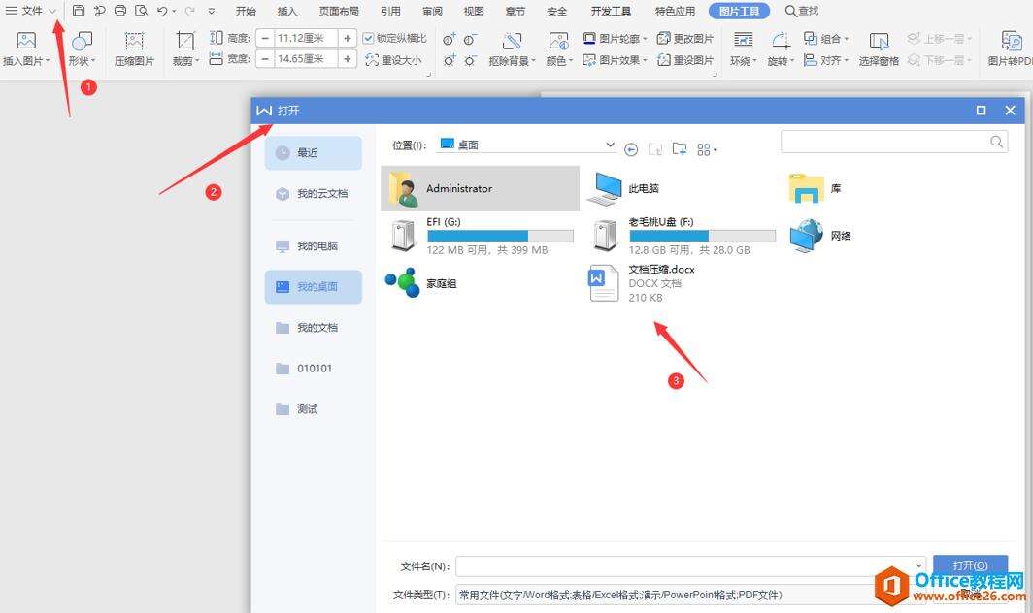Click the Open button in dialog
This screenshot has height=613, width=1033.
tap(970, 565)
